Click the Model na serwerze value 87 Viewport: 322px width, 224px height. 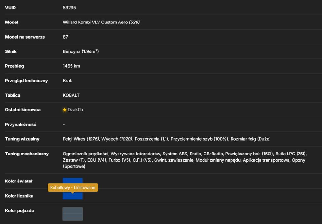tap(65, 37)
